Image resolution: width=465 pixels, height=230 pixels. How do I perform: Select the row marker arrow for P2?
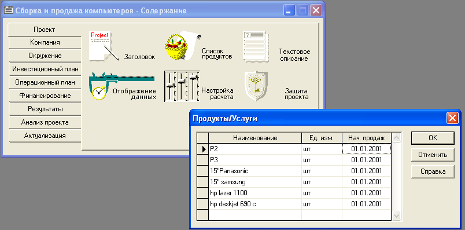(203, 149)
